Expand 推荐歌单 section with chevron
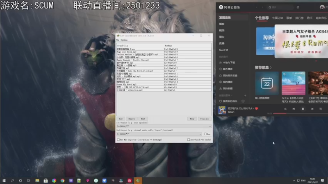This screenshot has width=328, height=184. [271, 67]
